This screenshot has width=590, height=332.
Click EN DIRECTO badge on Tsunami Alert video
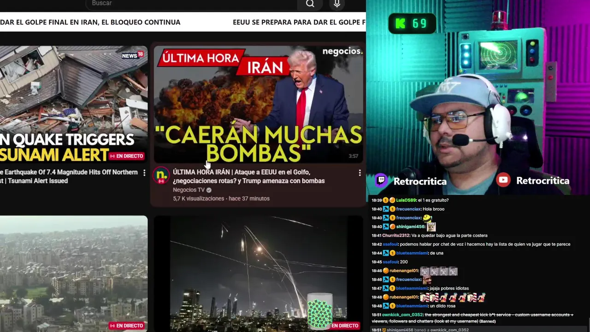tap(126, 156)
